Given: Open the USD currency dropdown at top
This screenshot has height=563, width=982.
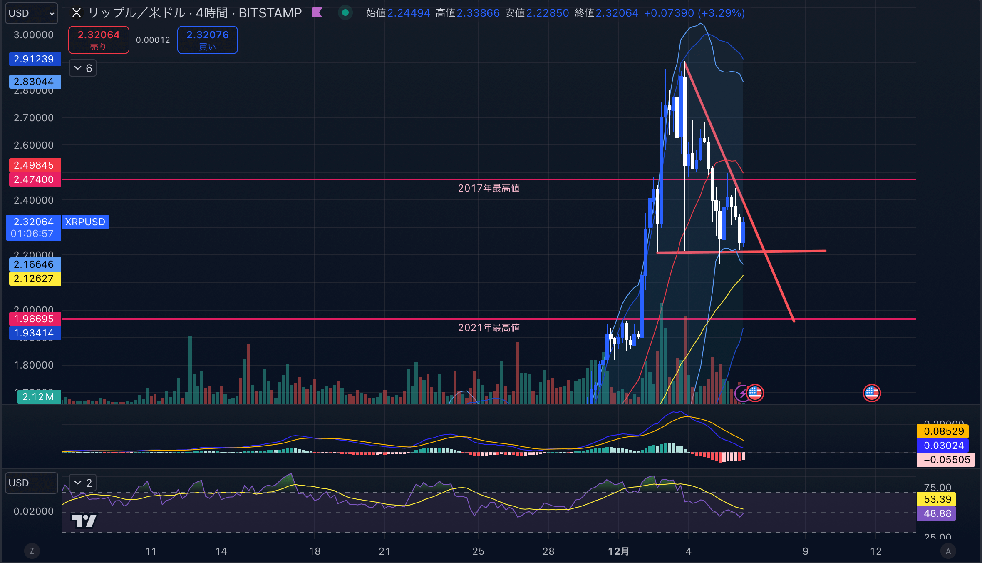Looking at the screenshot, I should [31, 13].
